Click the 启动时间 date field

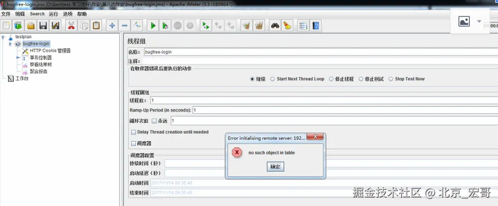tap(324, 183)
